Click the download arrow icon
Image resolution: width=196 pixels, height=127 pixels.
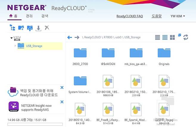click(x=38, y=28)
